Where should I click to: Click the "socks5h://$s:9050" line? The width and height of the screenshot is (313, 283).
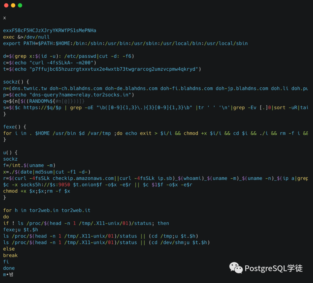point(98,185)
